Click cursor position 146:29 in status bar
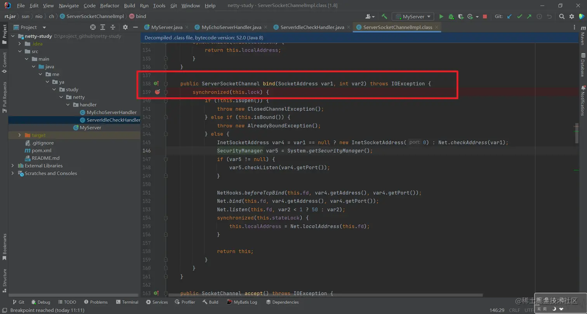 [497, 310]
